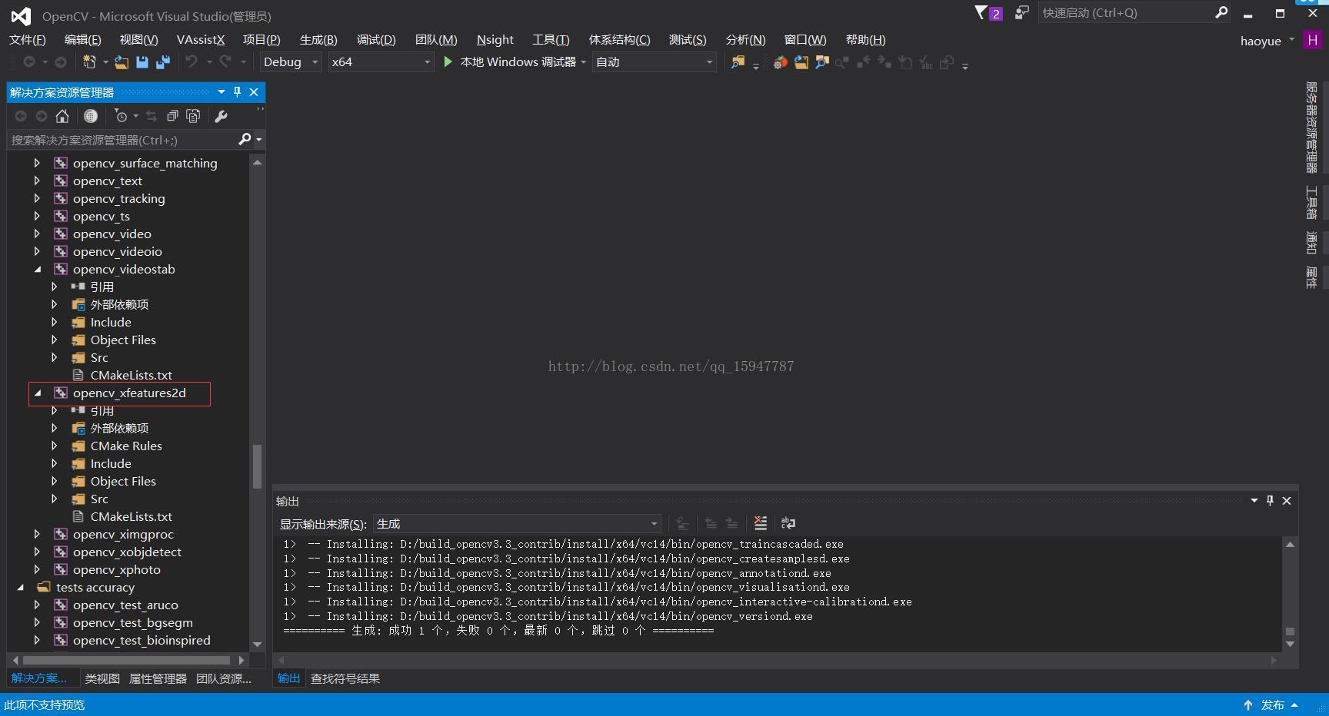1329x716 pixels.
Task: Start debugging with the green play arrow
Action: [x=448, y=61]
